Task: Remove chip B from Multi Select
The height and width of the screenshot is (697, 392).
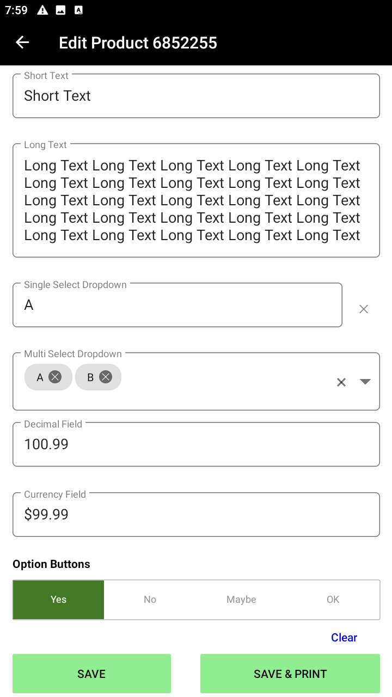Action: click(106, 377)
